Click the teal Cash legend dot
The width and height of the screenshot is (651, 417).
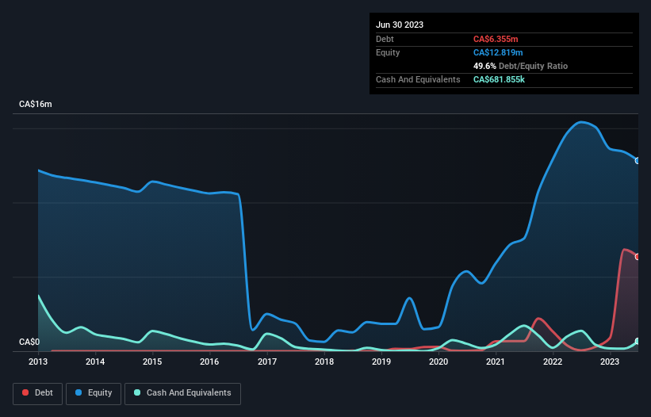(137, 392)
